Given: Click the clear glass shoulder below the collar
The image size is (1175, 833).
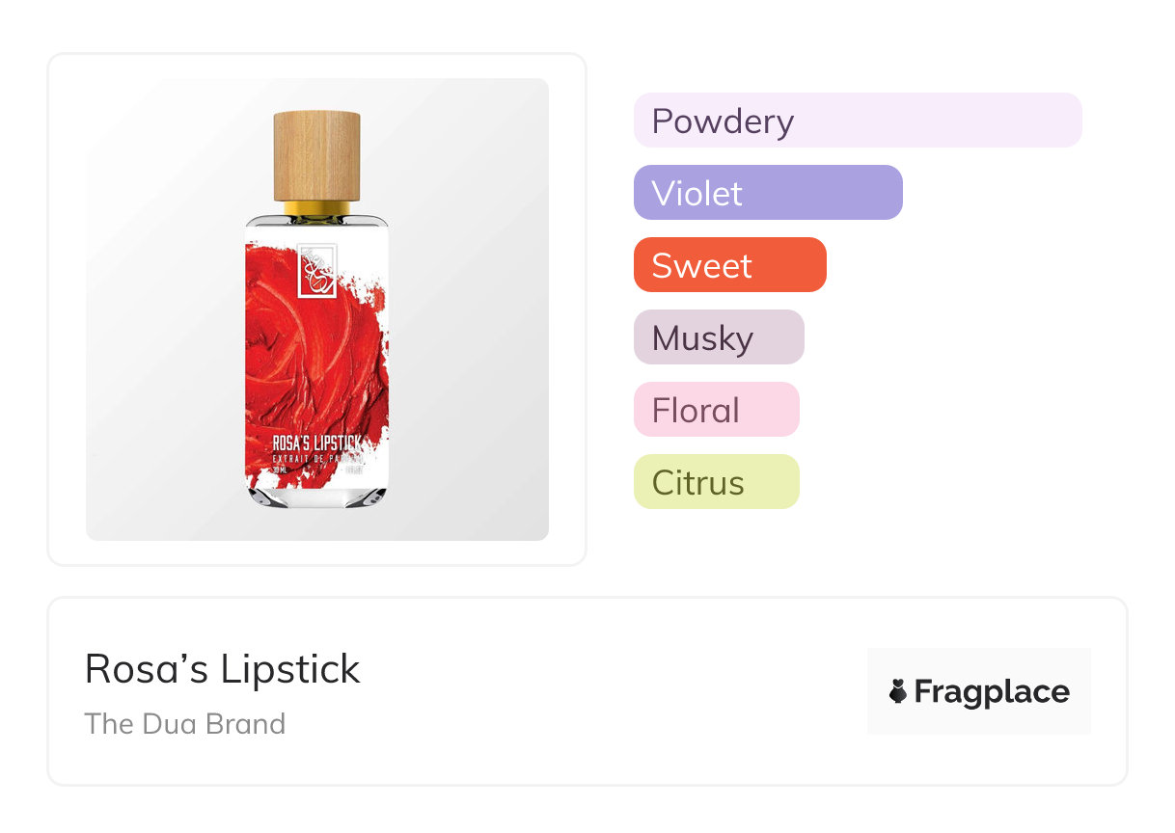Looking at the screenshot, I should point(316,223).
